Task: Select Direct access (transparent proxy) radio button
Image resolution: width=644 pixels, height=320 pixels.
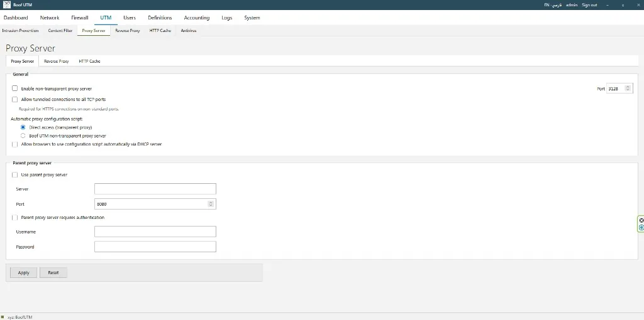Action: click(x=23, y=127)
